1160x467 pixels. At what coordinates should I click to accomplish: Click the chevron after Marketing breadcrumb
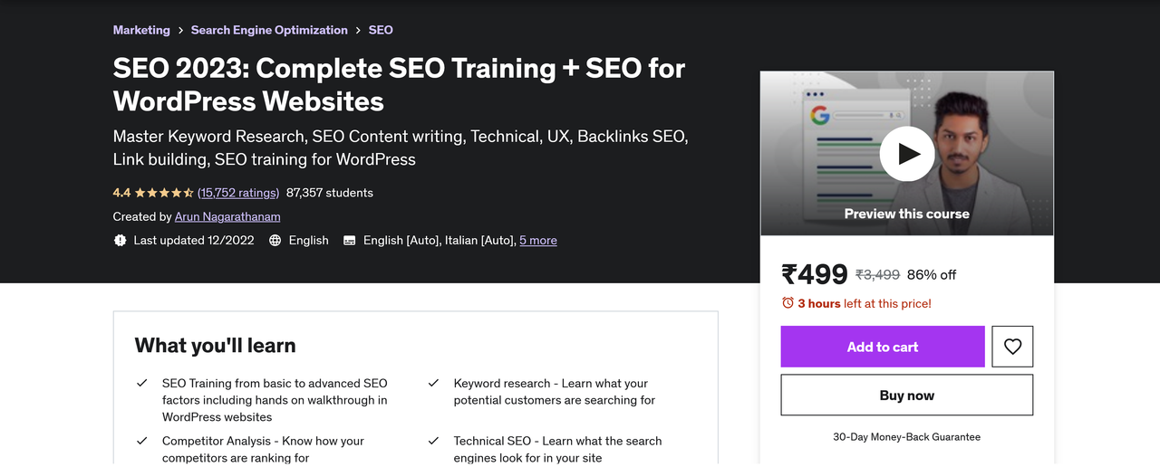tap(180, 31)
